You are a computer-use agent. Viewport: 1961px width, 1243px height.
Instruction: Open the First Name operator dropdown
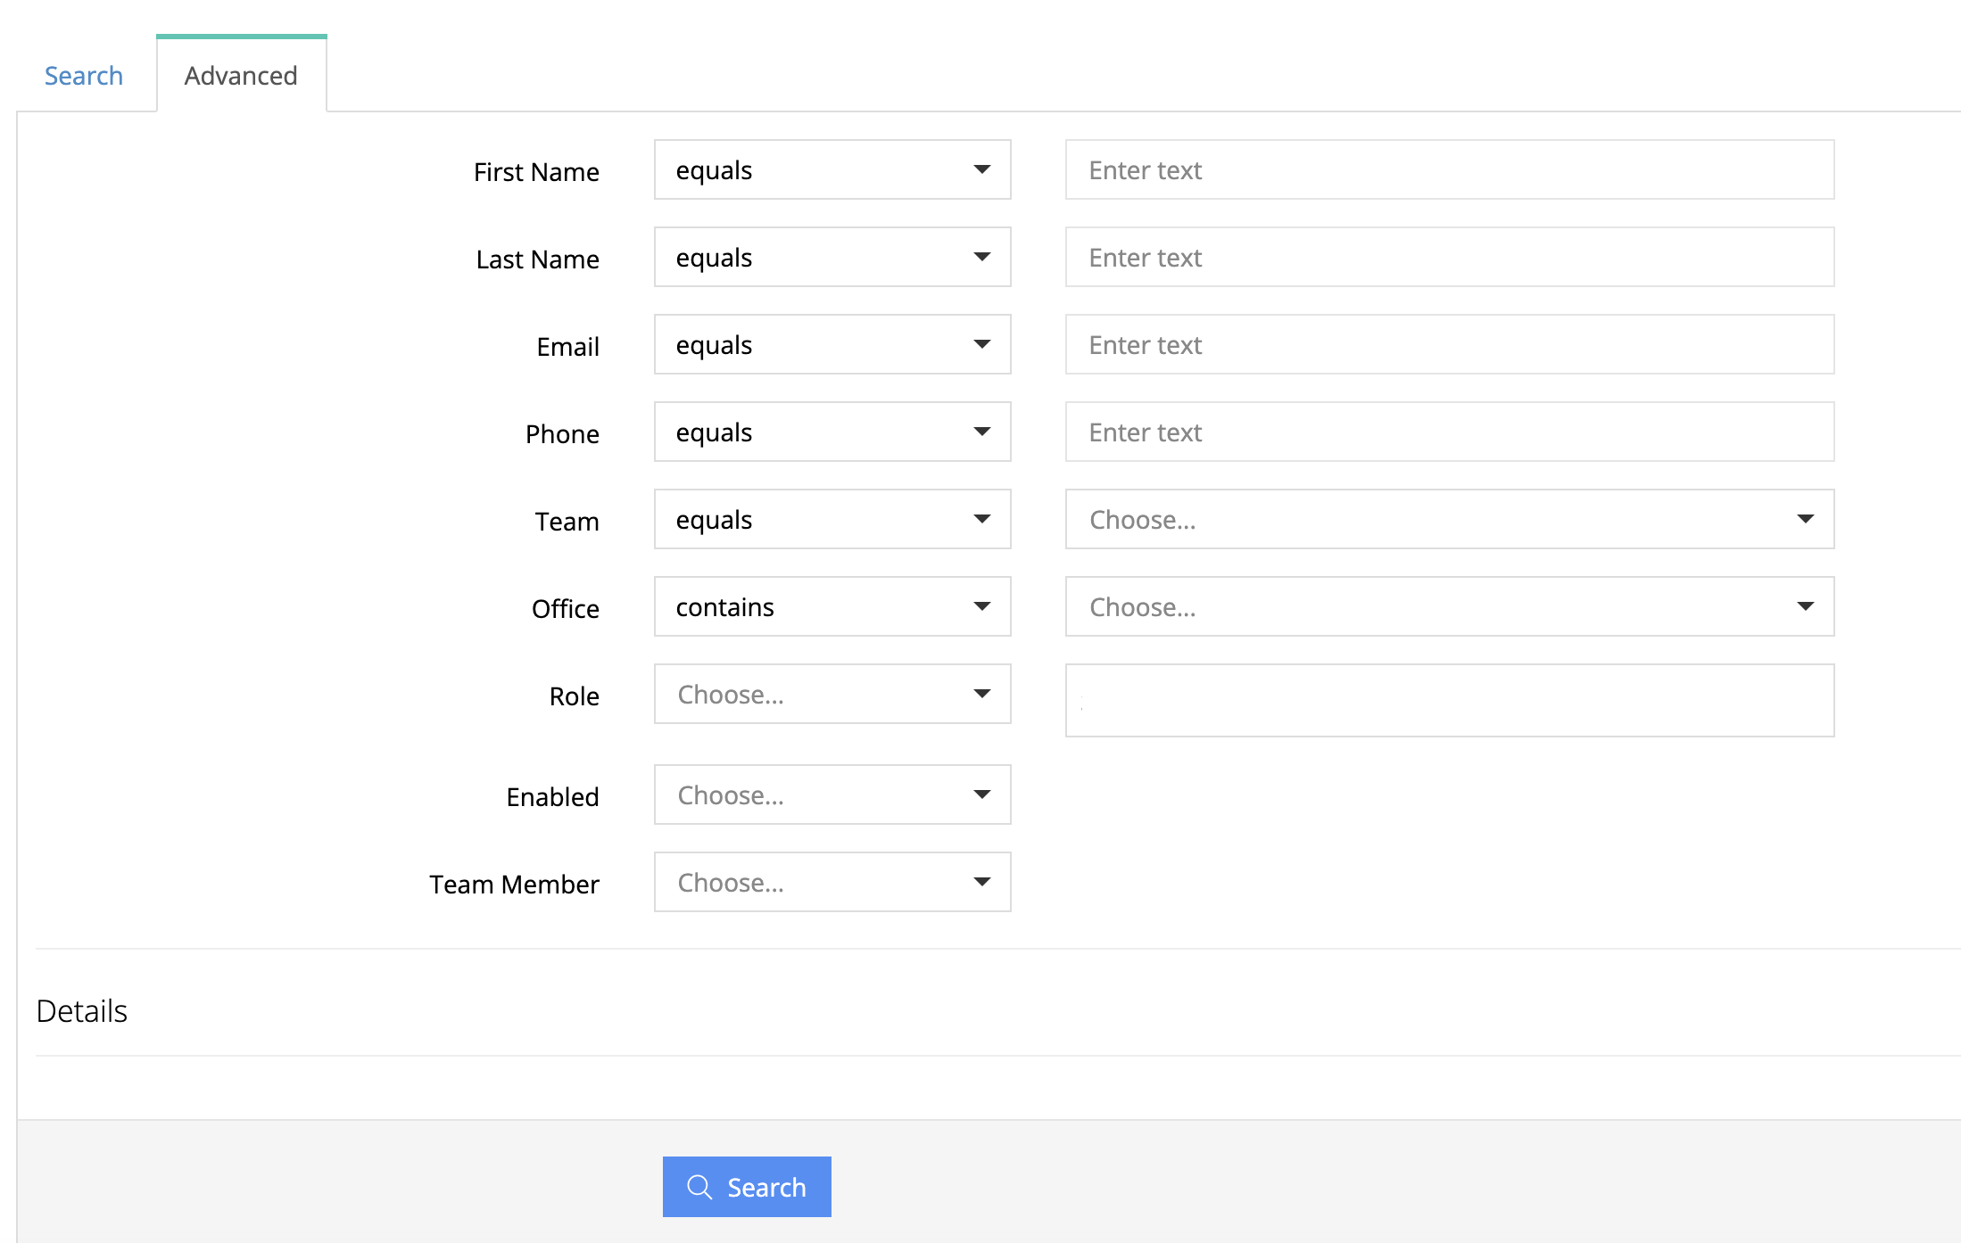click(x=832, y=169)
